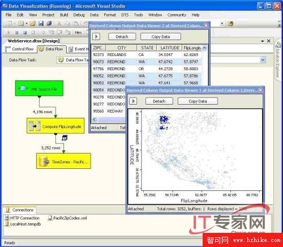Select PacificZipCodes.xml connection manager
Viewport: 283px width, 247px height.
tap(67, 218)
